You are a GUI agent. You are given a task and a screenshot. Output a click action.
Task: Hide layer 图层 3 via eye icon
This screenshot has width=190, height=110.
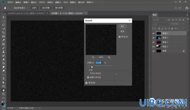(153, 38)
